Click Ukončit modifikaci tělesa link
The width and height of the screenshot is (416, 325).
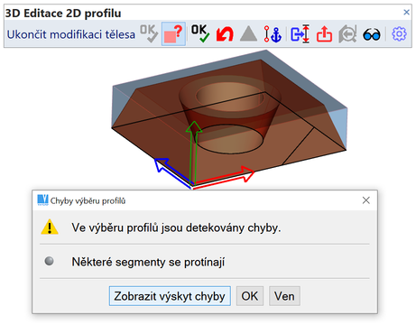[x=71, y=34]
